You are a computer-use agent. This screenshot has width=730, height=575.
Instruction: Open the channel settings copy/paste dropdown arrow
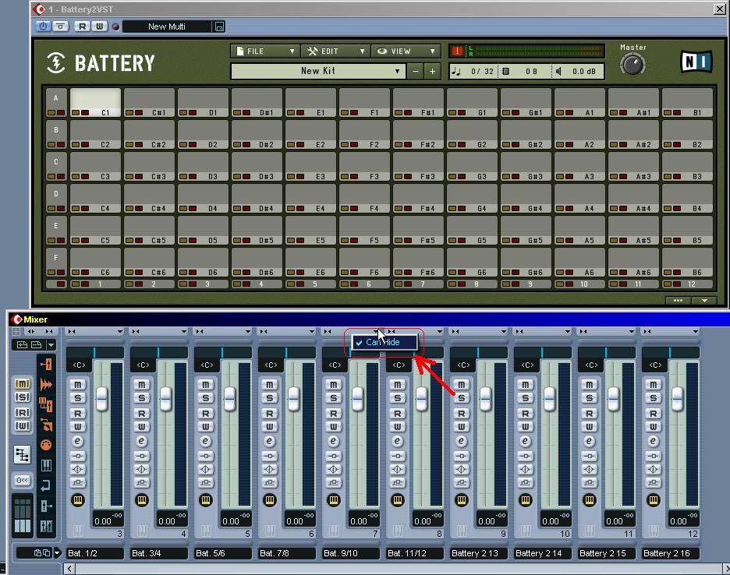[57, 553]
